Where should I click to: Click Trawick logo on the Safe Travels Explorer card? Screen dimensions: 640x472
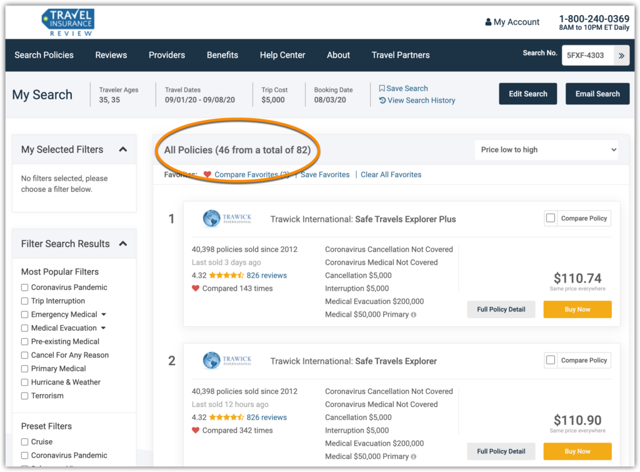click(x=227, y=360)
